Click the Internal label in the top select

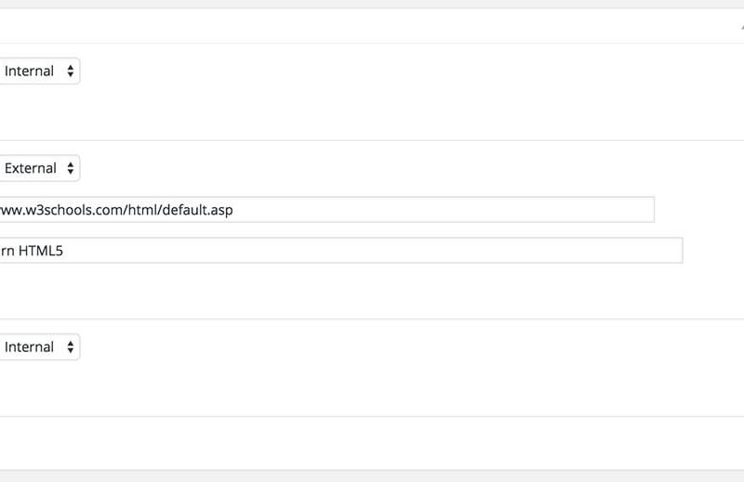(29, 72)
